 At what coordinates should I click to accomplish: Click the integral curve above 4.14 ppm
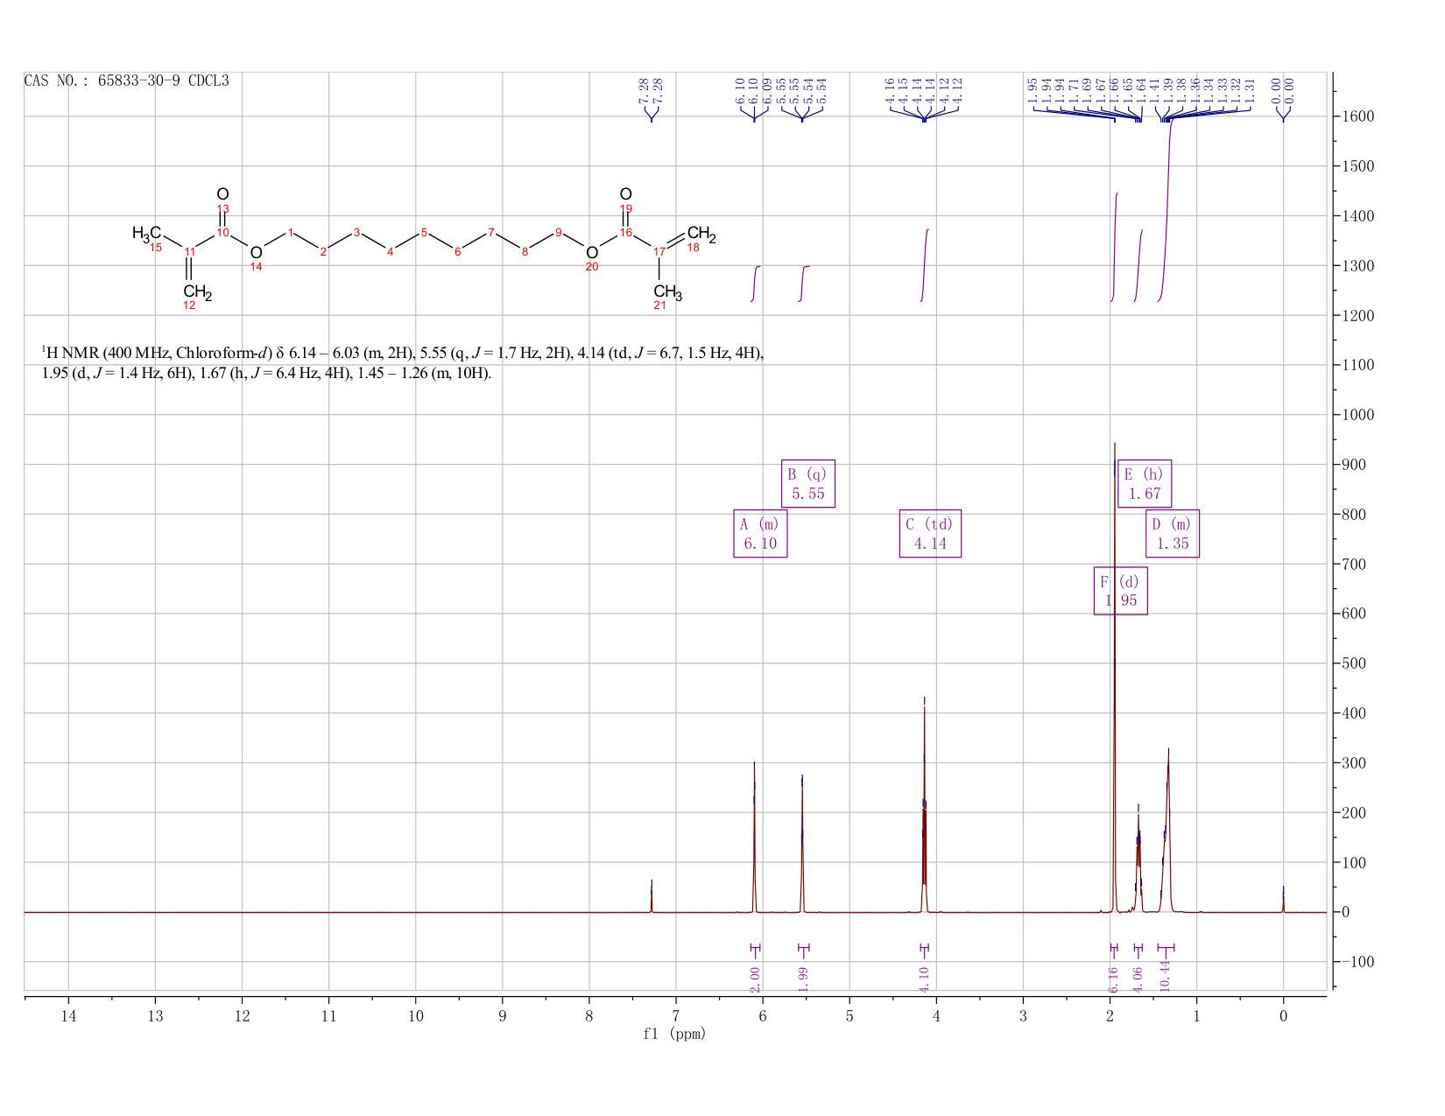[x=925, y=265]
